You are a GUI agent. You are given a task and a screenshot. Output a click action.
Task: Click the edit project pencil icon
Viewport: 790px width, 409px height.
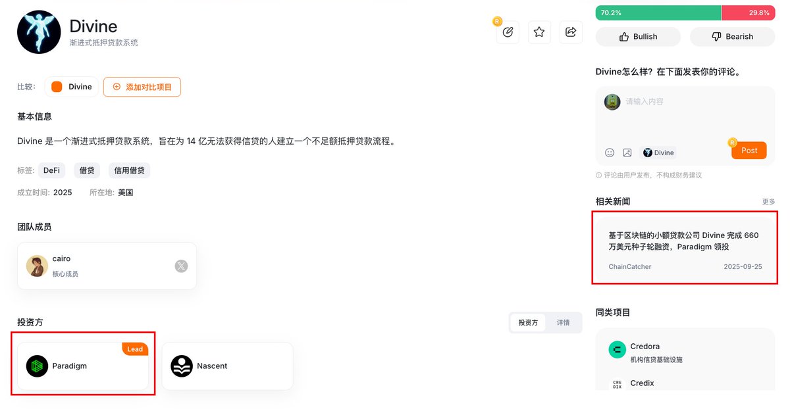pos(508,32)
